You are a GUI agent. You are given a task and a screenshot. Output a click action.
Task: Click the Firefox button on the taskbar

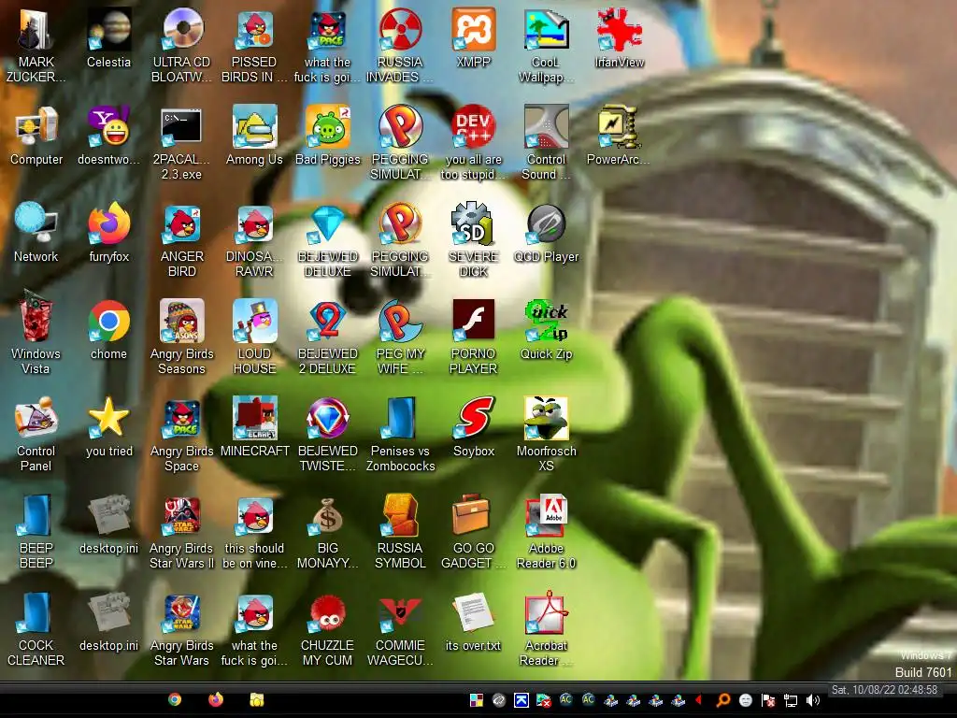(216, 699)
